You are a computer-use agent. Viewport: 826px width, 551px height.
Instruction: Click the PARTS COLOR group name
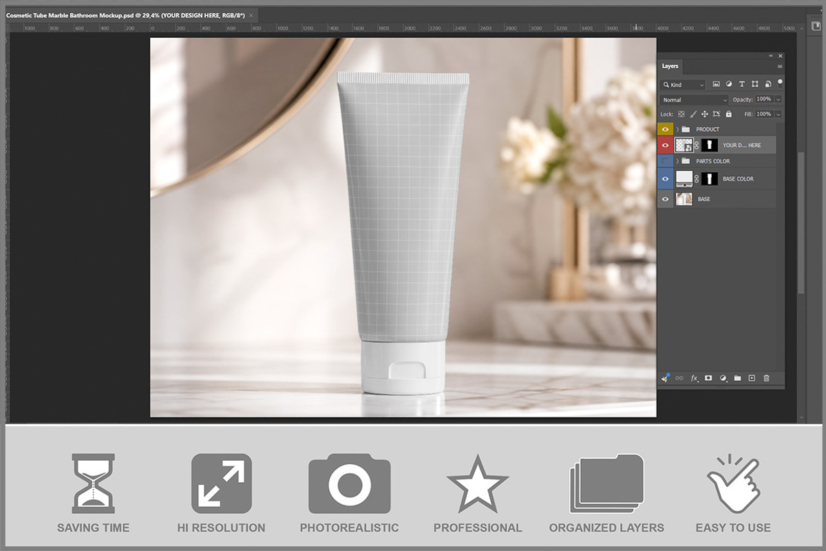(713, 162)
